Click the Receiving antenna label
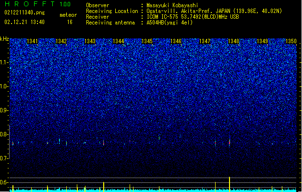The height and width of the screenshot is (192, 302). 110,23
